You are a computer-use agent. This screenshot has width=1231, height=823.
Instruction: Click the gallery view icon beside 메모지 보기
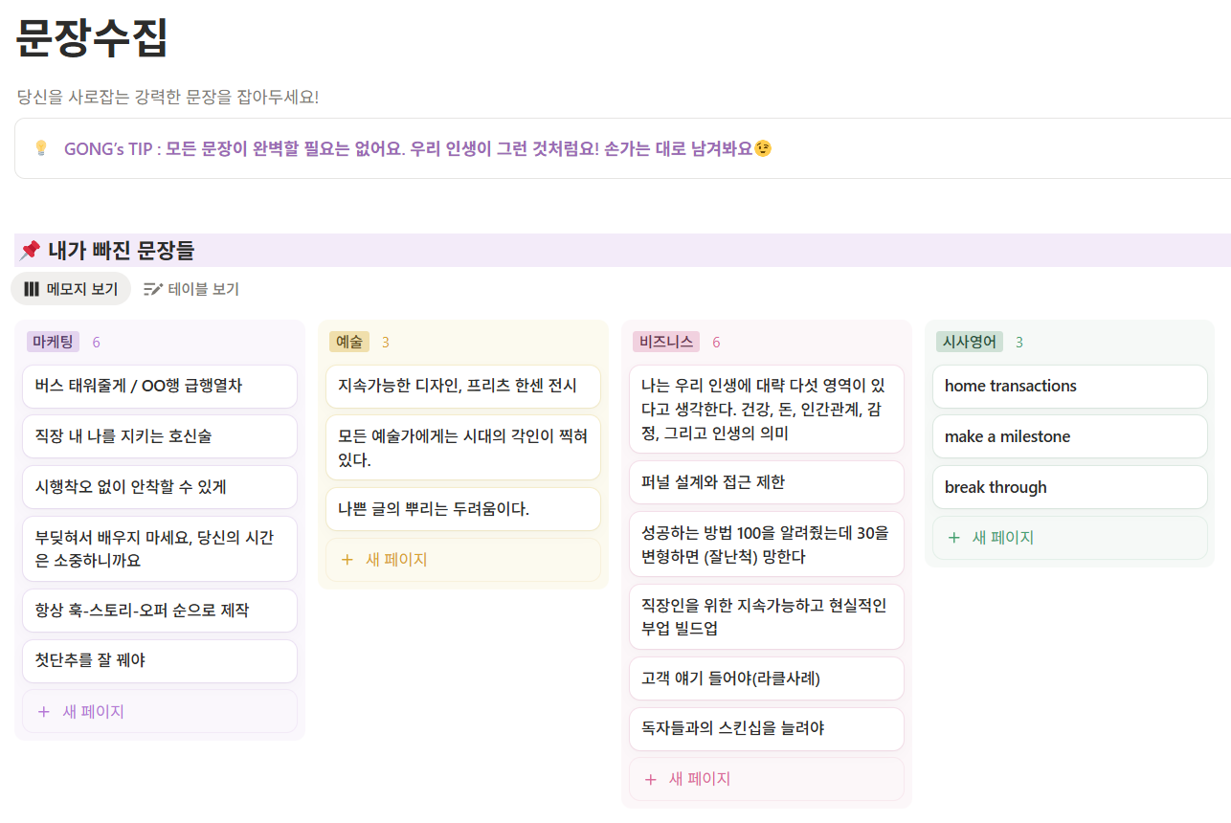click(x=31, y=287)
